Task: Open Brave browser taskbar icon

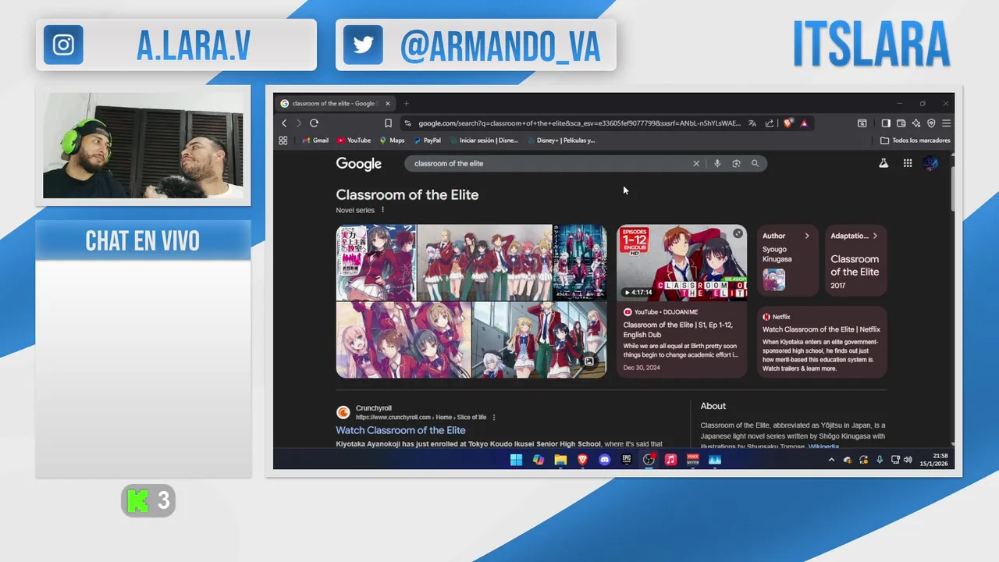Action: (x=582, y=460)
